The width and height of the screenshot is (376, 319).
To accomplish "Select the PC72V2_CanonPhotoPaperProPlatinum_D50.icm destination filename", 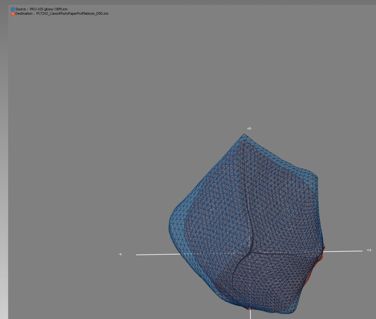I will coord(72,14).
